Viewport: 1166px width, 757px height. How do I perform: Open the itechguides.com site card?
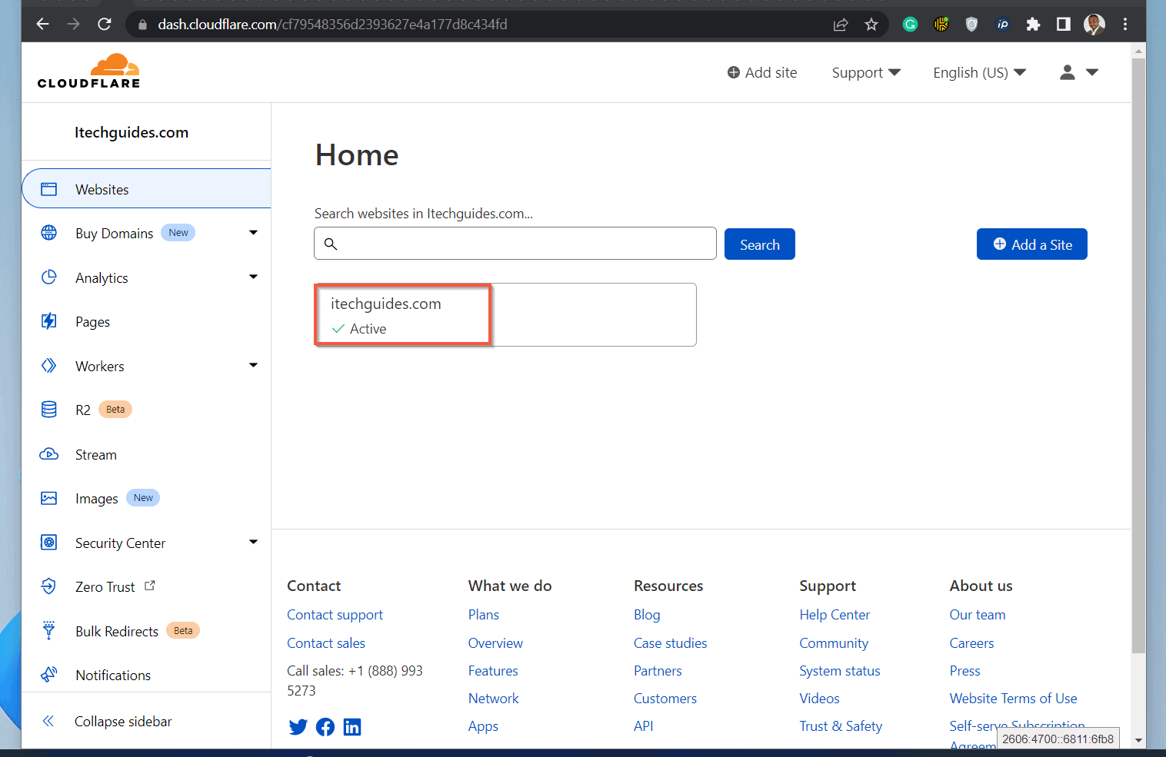pyautogui.click(x=505, y=314)
